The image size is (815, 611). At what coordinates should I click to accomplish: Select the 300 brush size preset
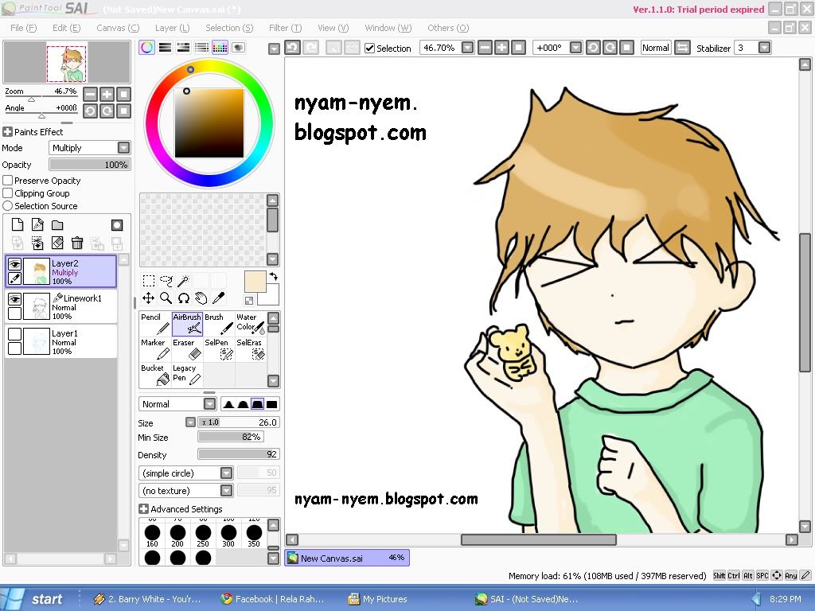click(228, 535)
